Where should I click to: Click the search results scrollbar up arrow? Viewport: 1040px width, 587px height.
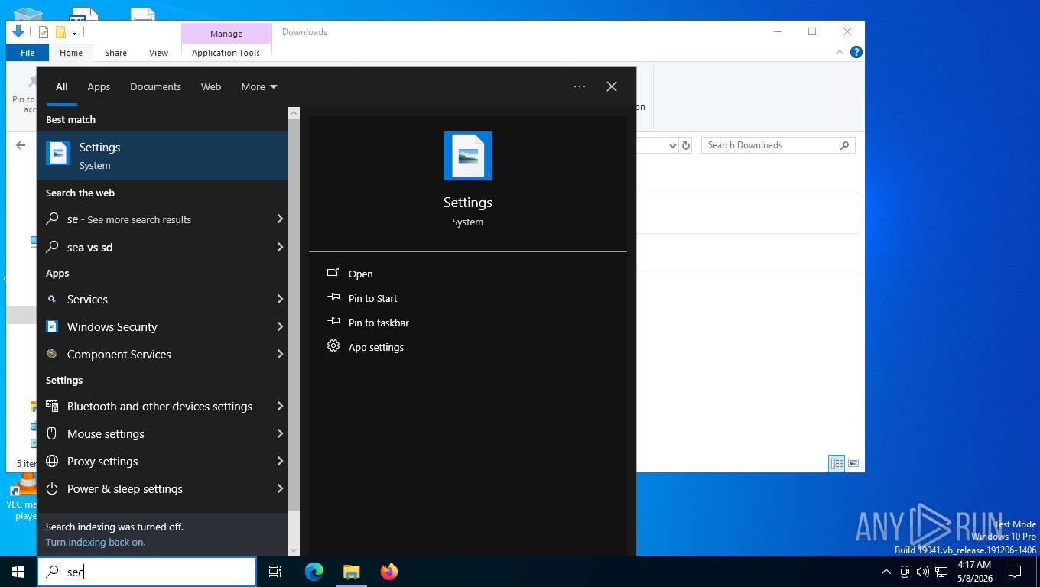(294, 113)
